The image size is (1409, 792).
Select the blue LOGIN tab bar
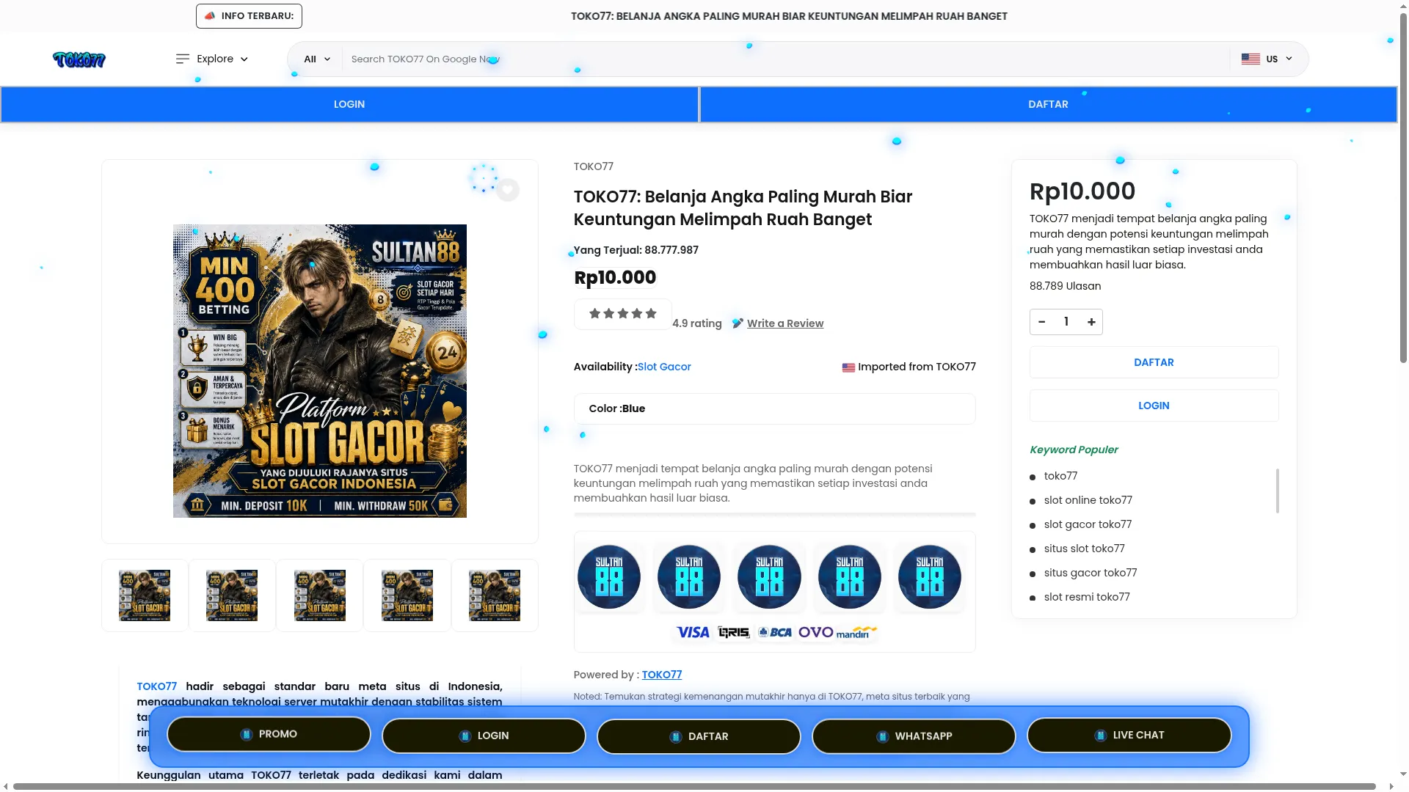click(x=349, y=104)
